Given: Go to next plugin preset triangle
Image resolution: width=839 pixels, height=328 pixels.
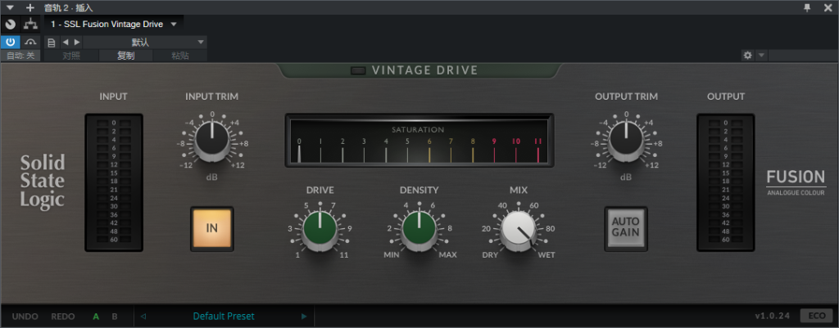Looking at the screenshot, I should [304, 317].
